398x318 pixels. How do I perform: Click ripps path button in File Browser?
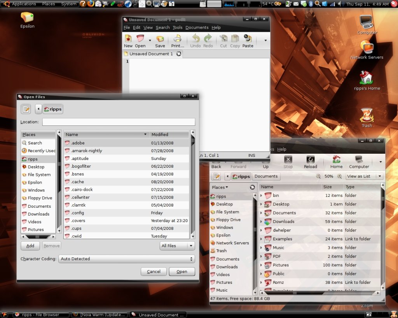click(x=241, y=176)
